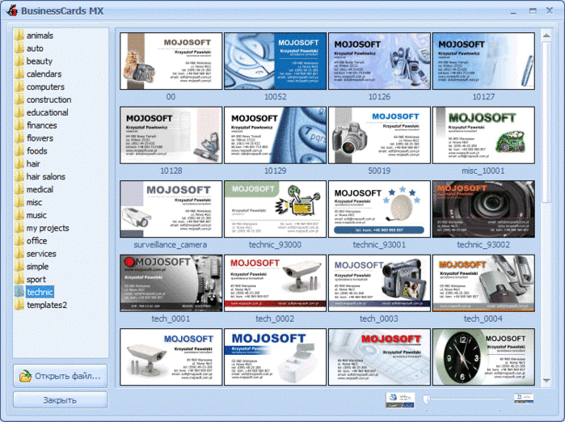
Task: Choose template tech_0002
Action: click(x=276, y=283)
